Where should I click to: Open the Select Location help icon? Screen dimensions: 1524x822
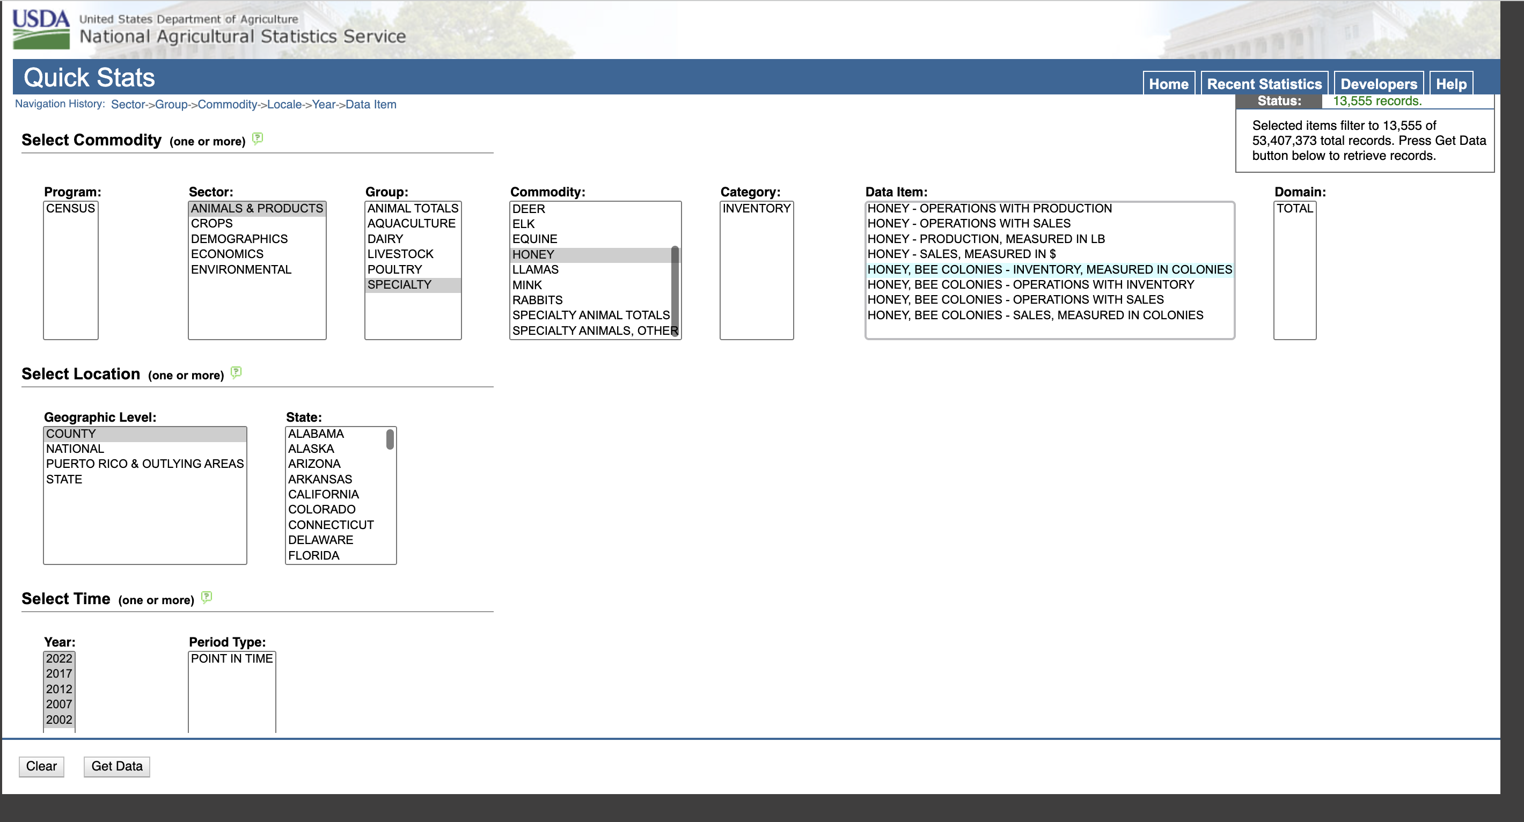pyautogui.click(x=236, y=372)
